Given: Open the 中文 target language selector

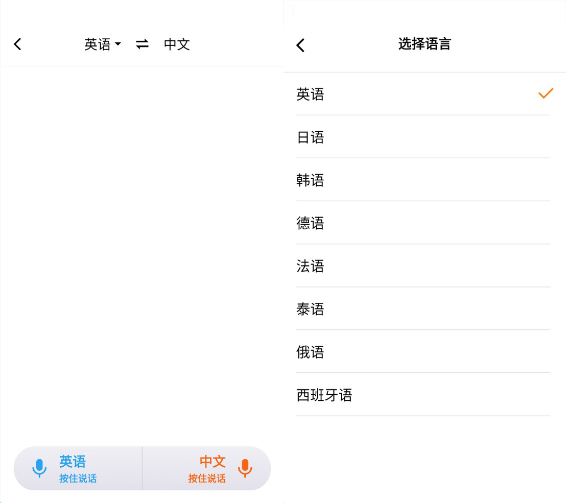Looking at the screenshot, I should pos(177,44).
